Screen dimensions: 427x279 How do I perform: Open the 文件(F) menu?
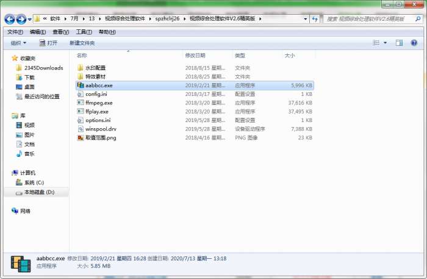[15, 32]
